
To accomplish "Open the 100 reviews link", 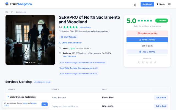I will pyautogui.click(x=85, y=27).
